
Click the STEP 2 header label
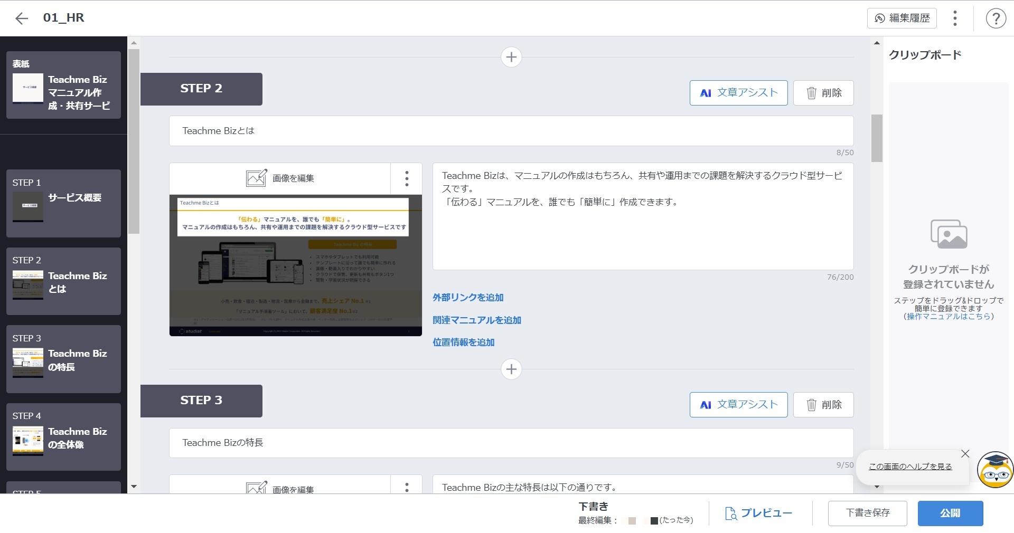click(x=201, y=89)
